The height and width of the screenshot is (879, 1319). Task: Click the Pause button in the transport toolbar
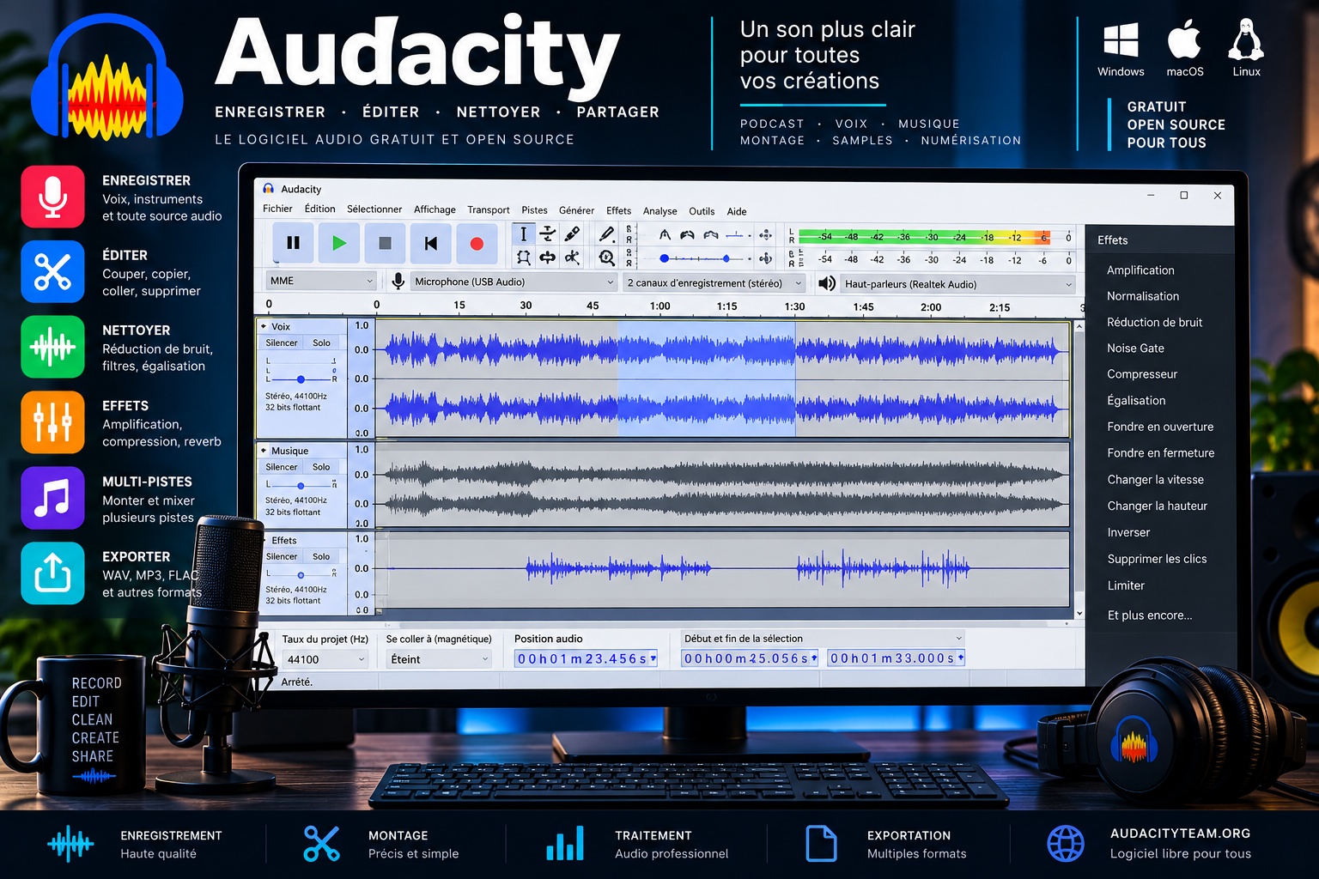click(x=293, y=243)
